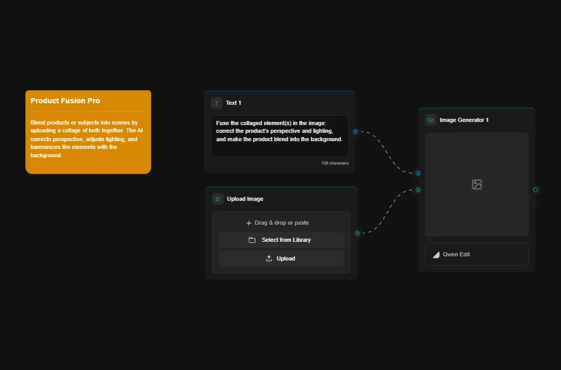Click the Upload button
This screenshot has width=561, height=370.
pyautogui.click(x=281, y=258)
